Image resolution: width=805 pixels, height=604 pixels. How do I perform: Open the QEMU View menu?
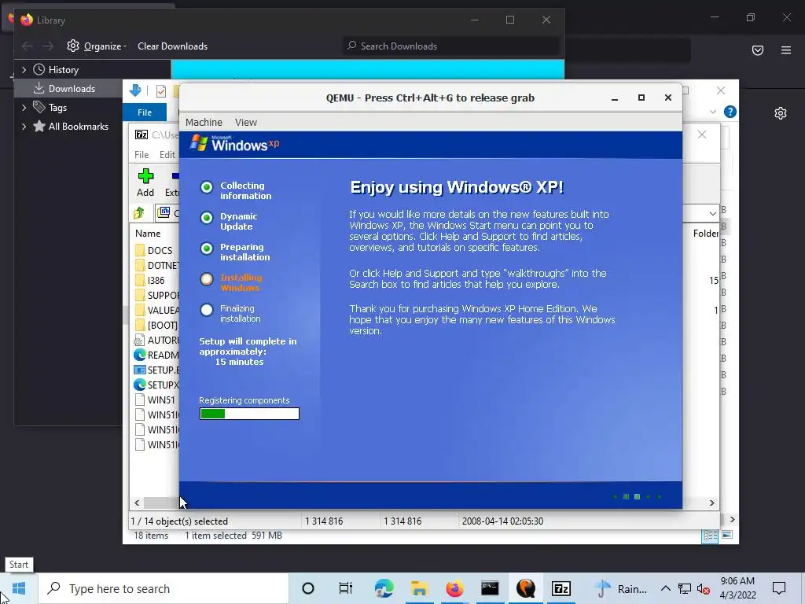point(245,122)
